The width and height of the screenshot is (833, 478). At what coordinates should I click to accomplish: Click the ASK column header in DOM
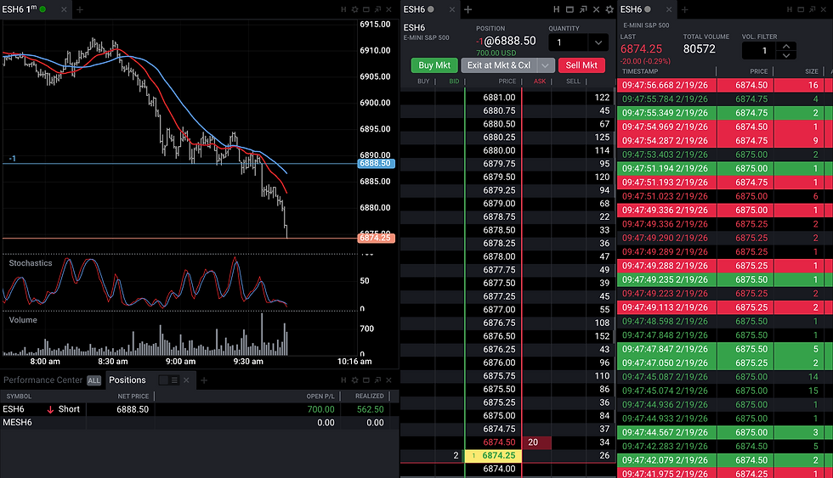pyautogui.click(x=540, y=82)
